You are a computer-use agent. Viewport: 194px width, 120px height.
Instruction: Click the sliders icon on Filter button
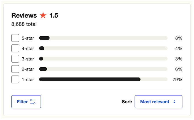(33, 102)
